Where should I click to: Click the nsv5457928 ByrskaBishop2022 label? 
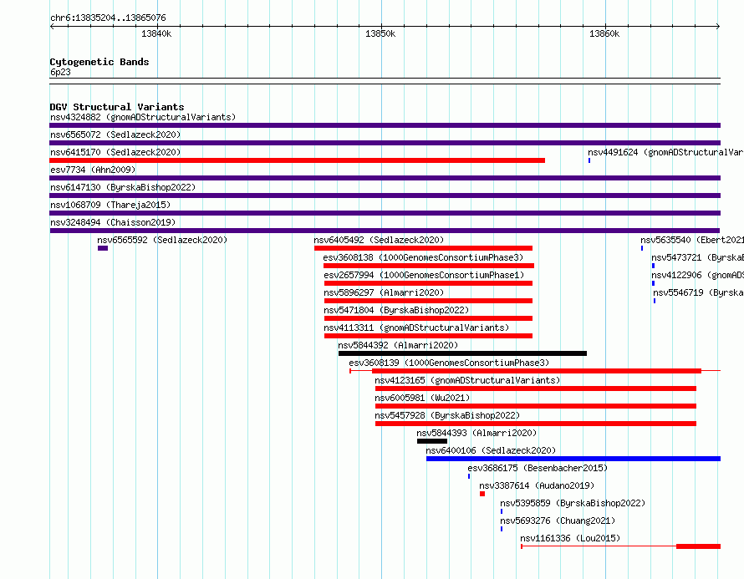[x=447, y=415]
